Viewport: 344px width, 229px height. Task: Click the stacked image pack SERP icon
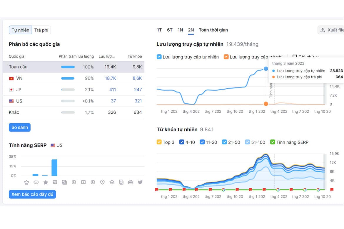pos(64,182)
